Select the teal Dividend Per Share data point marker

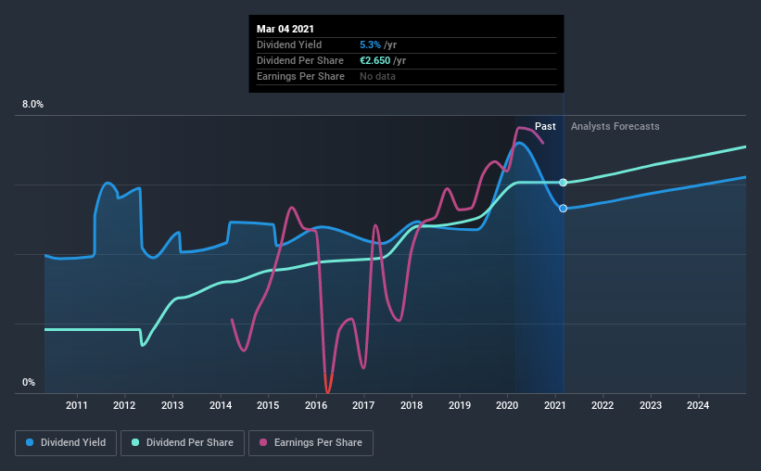pyautogui.click(x=563, y=183)
